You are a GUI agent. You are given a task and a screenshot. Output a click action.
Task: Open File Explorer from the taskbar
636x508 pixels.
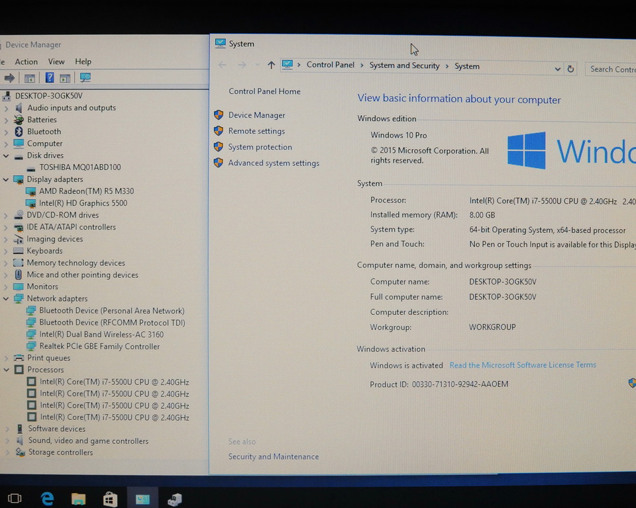(78, 499)
